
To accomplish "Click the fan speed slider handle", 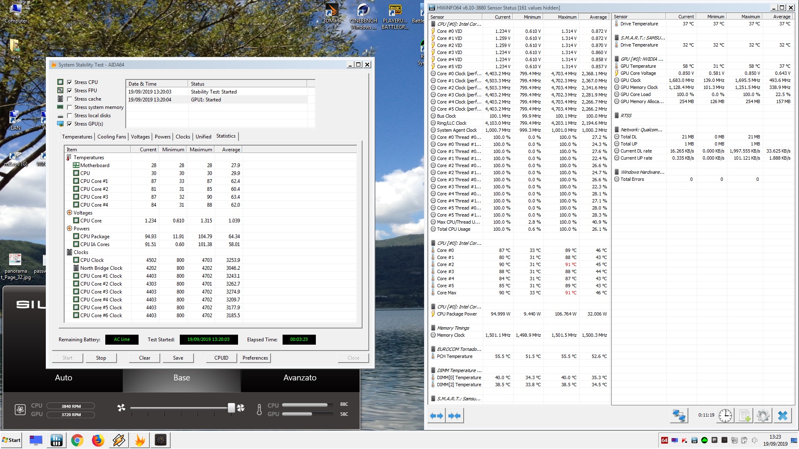I will point(231,408).
